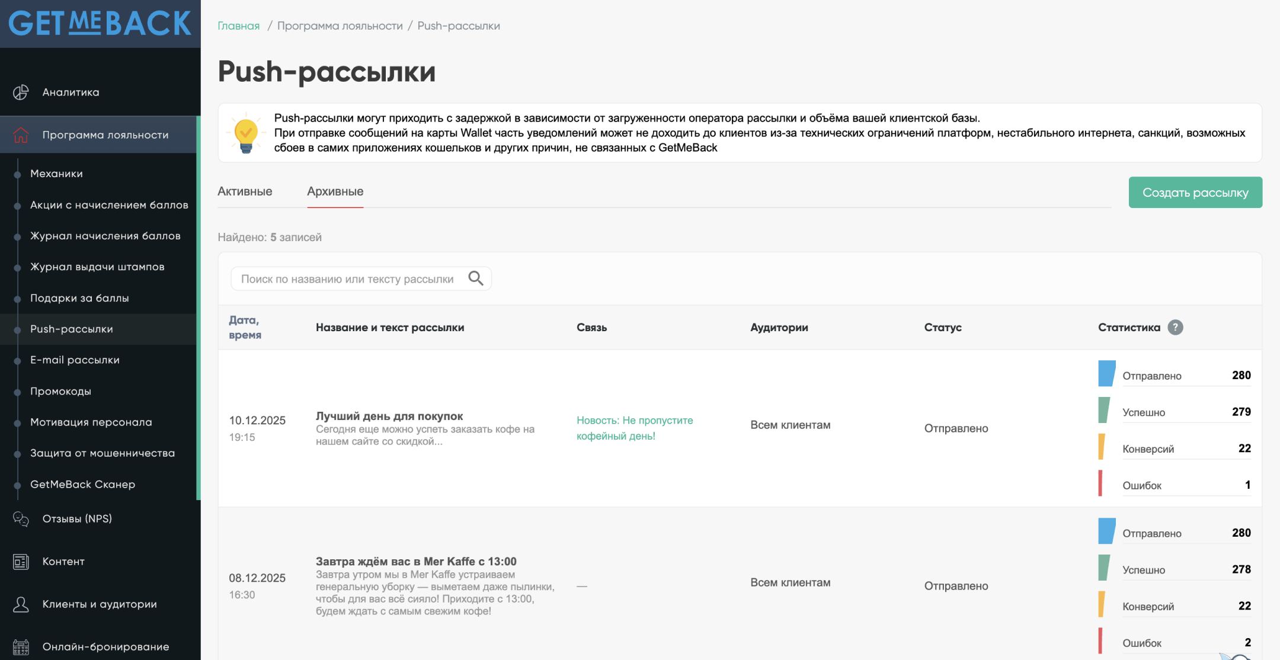
Task: Expand the Контент sidebar section
Action: point(63,562)
